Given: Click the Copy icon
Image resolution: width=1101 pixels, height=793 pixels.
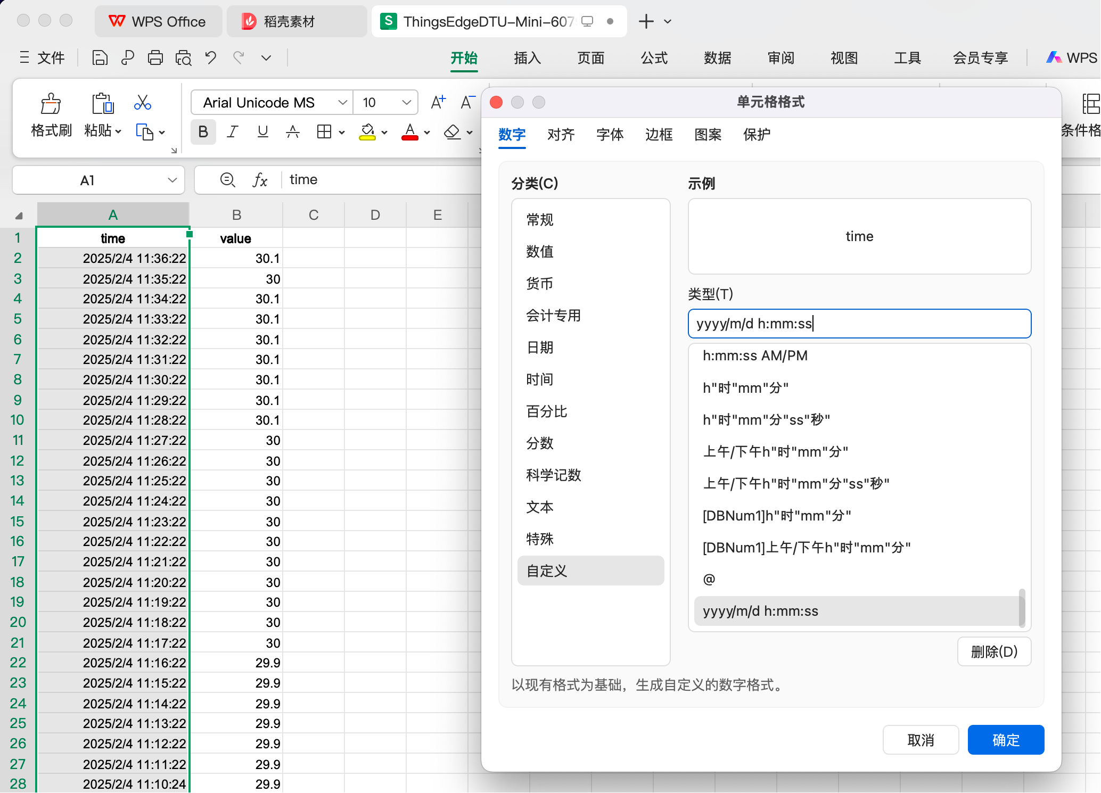Looking at the screenshot, I should pyautogui.click(x=145, y=131).
